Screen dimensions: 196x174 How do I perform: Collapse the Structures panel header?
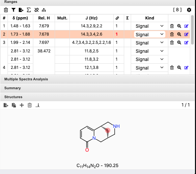(x=98, y=97)
